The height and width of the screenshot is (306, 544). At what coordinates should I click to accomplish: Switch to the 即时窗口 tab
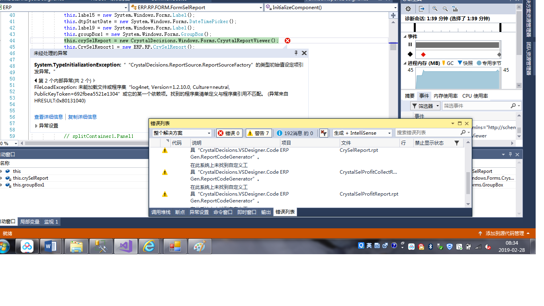(x=247, y=212)
